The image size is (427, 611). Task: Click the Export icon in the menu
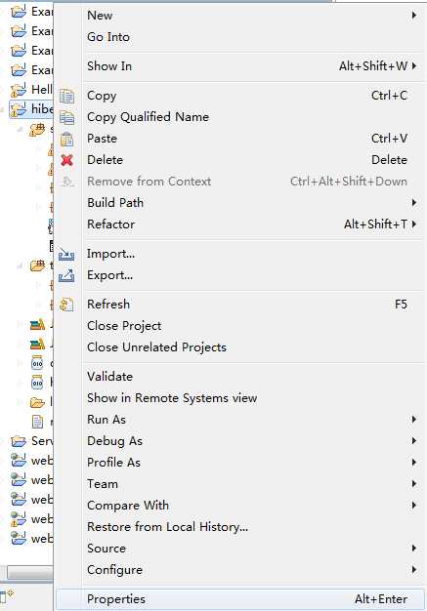click(x=66, y=275)
